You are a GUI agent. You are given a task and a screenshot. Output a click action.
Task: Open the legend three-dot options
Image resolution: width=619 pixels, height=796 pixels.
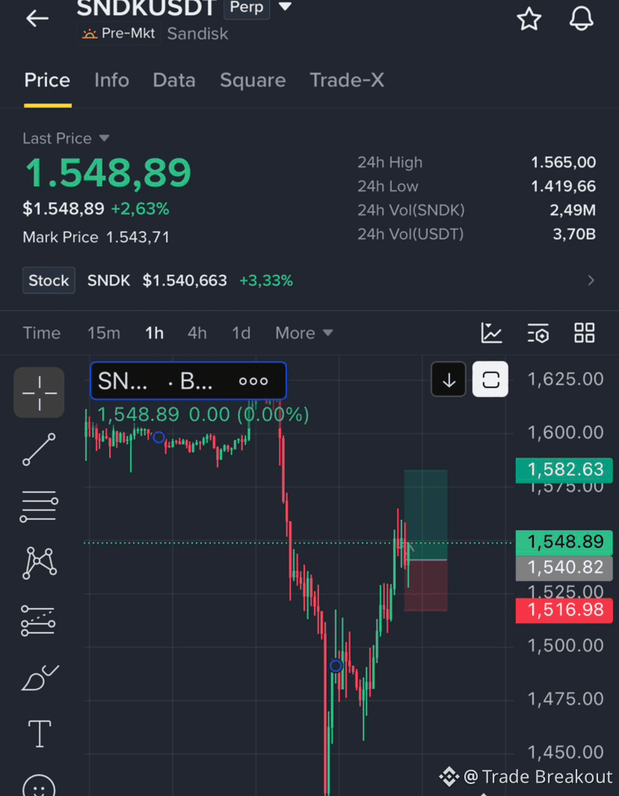click(x=253, y=381)
